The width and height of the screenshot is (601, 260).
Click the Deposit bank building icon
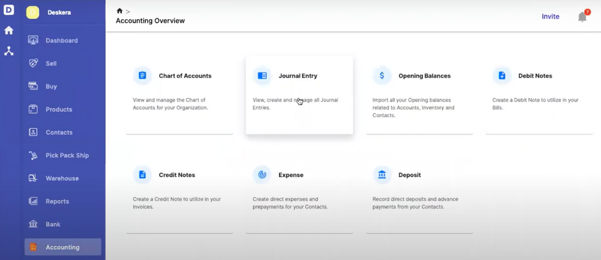(x=382, y=175)
